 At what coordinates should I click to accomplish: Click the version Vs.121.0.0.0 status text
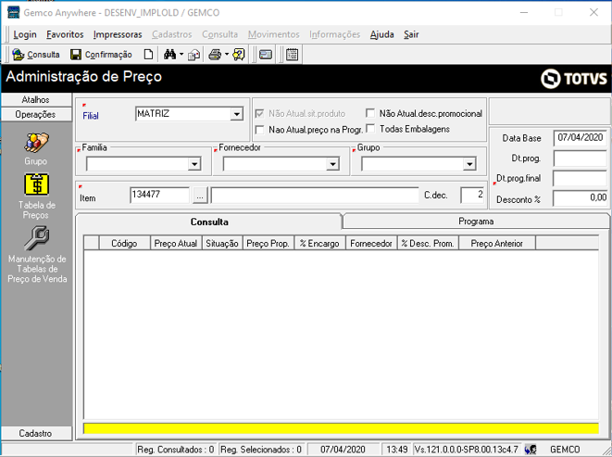click(467, 450)
